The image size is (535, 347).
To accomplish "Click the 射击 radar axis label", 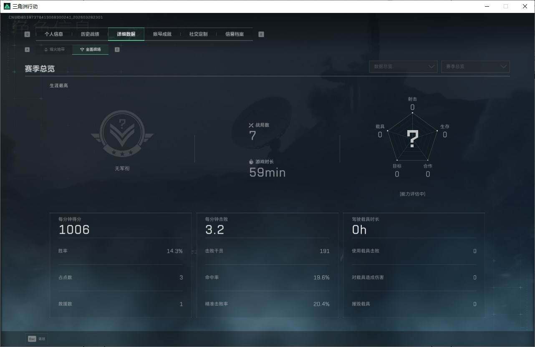I will (x=412, y=99).
